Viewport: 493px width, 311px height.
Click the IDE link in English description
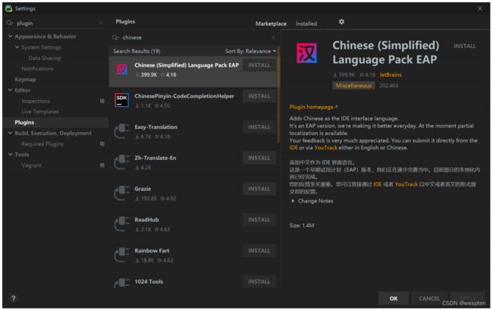pyautogui.click(x=294, y=147)
